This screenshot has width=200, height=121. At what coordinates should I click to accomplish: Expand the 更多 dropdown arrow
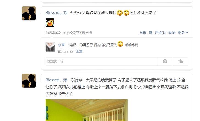pos(187,33)
